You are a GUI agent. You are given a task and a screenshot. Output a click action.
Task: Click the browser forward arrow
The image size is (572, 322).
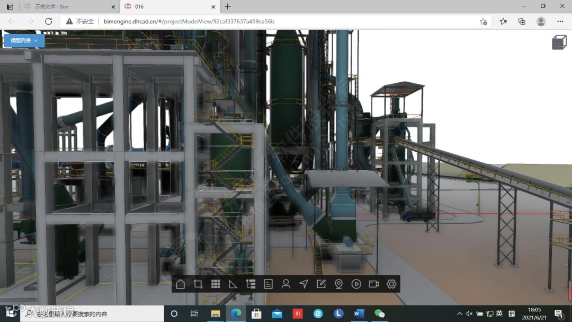tap(30, 22)
